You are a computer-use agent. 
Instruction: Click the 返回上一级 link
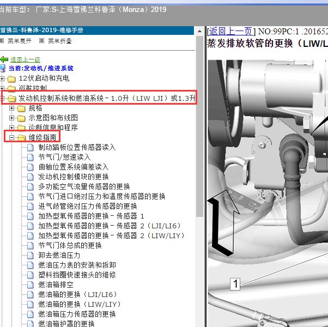pos(25,59)
